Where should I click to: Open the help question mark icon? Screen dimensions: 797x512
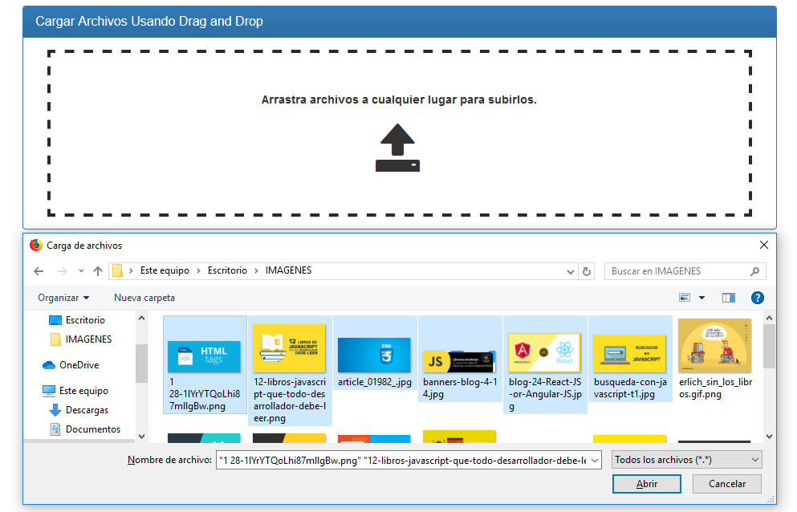coord(757,298)
